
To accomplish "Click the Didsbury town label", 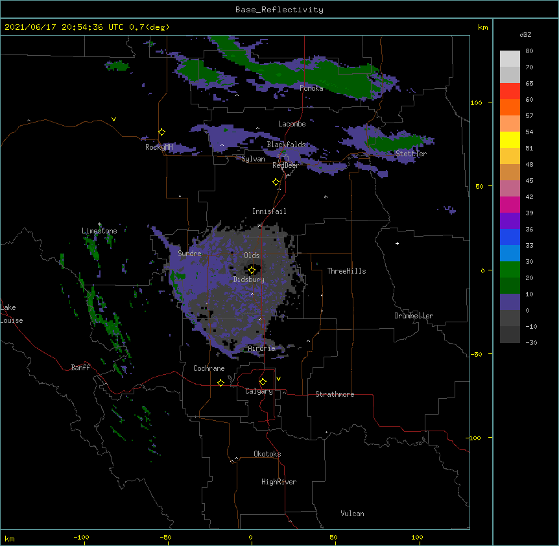I will coord(249,279).
